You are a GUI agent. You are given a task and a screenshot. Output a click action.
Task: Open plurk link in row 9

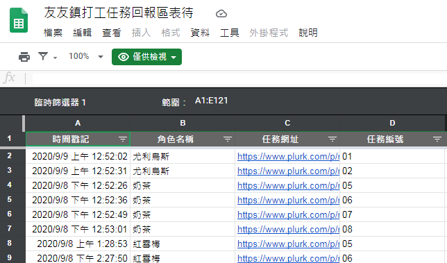coord(288,258)
